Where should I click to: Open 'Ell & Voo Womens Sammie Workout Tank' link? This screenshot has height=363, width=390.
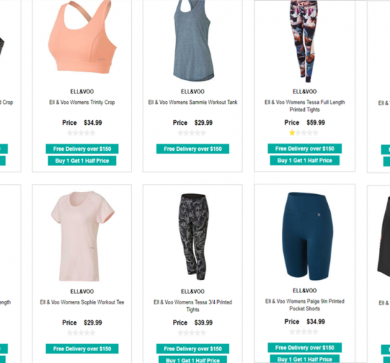tap(193, 102)
